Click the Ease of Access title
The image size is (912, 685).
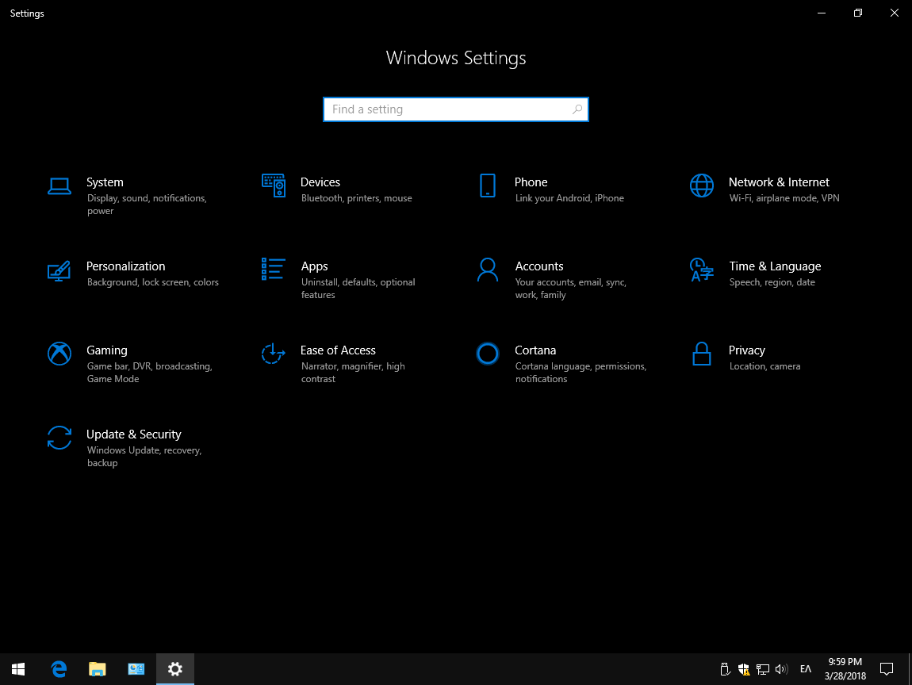click(x=338, y=350)
